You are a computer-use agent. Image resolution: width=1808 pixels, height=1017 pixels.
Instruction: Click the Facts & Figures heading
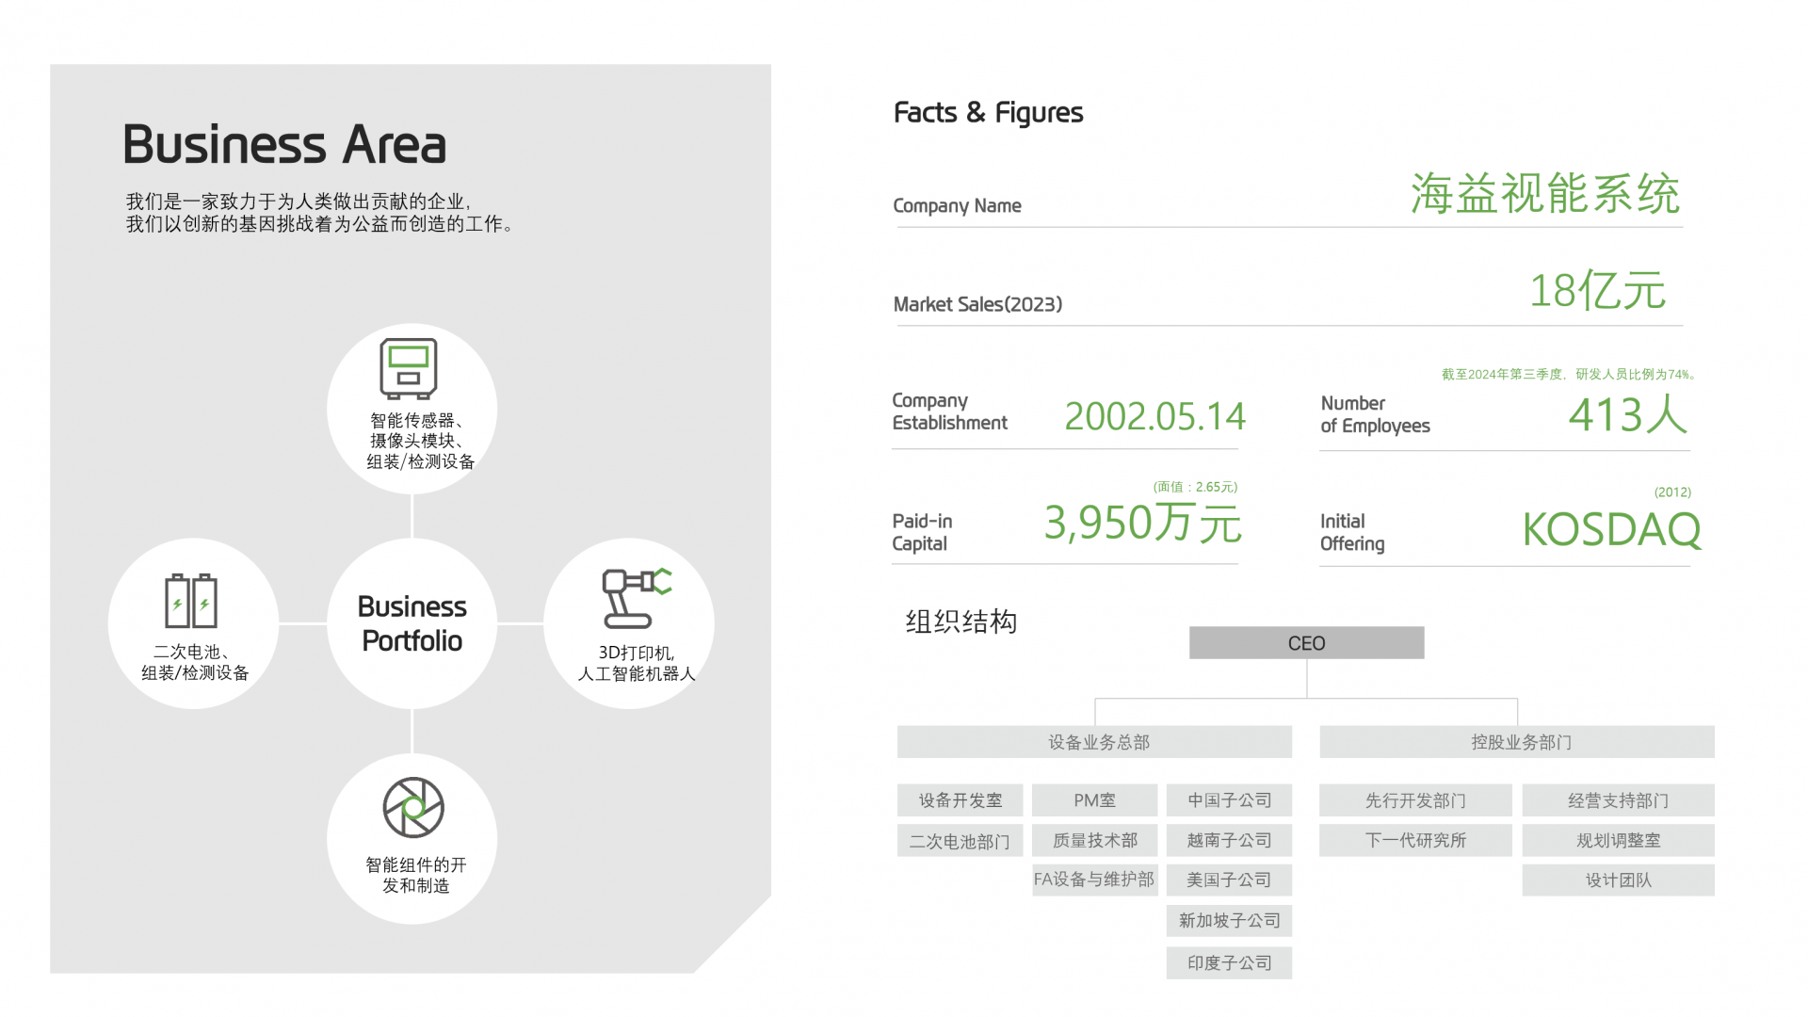click(x=988, y=112)
